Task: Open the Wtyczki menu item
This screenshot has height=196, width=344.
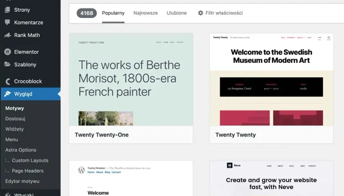Action: click(x=31, y=194)
